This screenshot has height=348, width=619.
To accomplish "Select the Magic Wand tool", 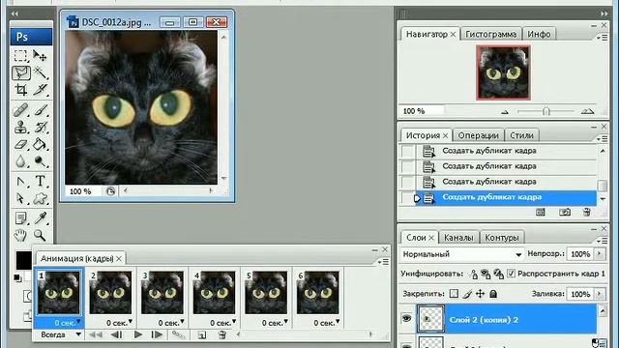I will tap(40, 73).
